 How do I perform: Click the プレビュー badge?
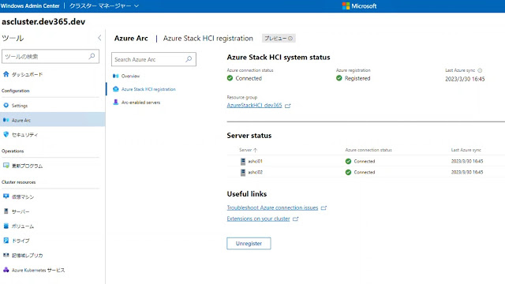279,39
